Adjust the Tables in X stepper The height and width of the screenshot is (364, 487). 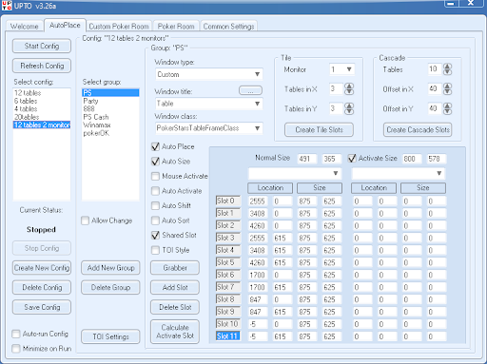pyautogui.click(x=349, y=88)
